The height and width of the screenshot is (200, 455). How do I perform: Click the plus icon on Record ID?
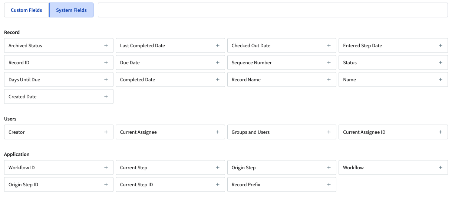(106, 62)
